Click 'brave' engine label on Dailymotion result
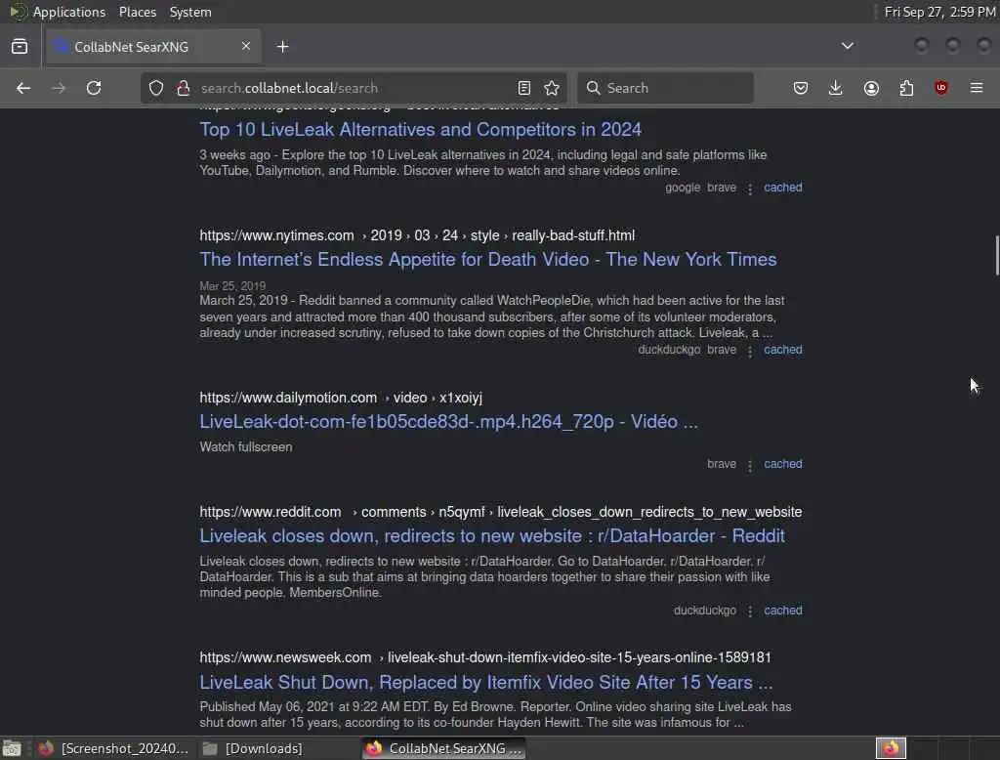The image size is (1000, 760). point(722,464)
